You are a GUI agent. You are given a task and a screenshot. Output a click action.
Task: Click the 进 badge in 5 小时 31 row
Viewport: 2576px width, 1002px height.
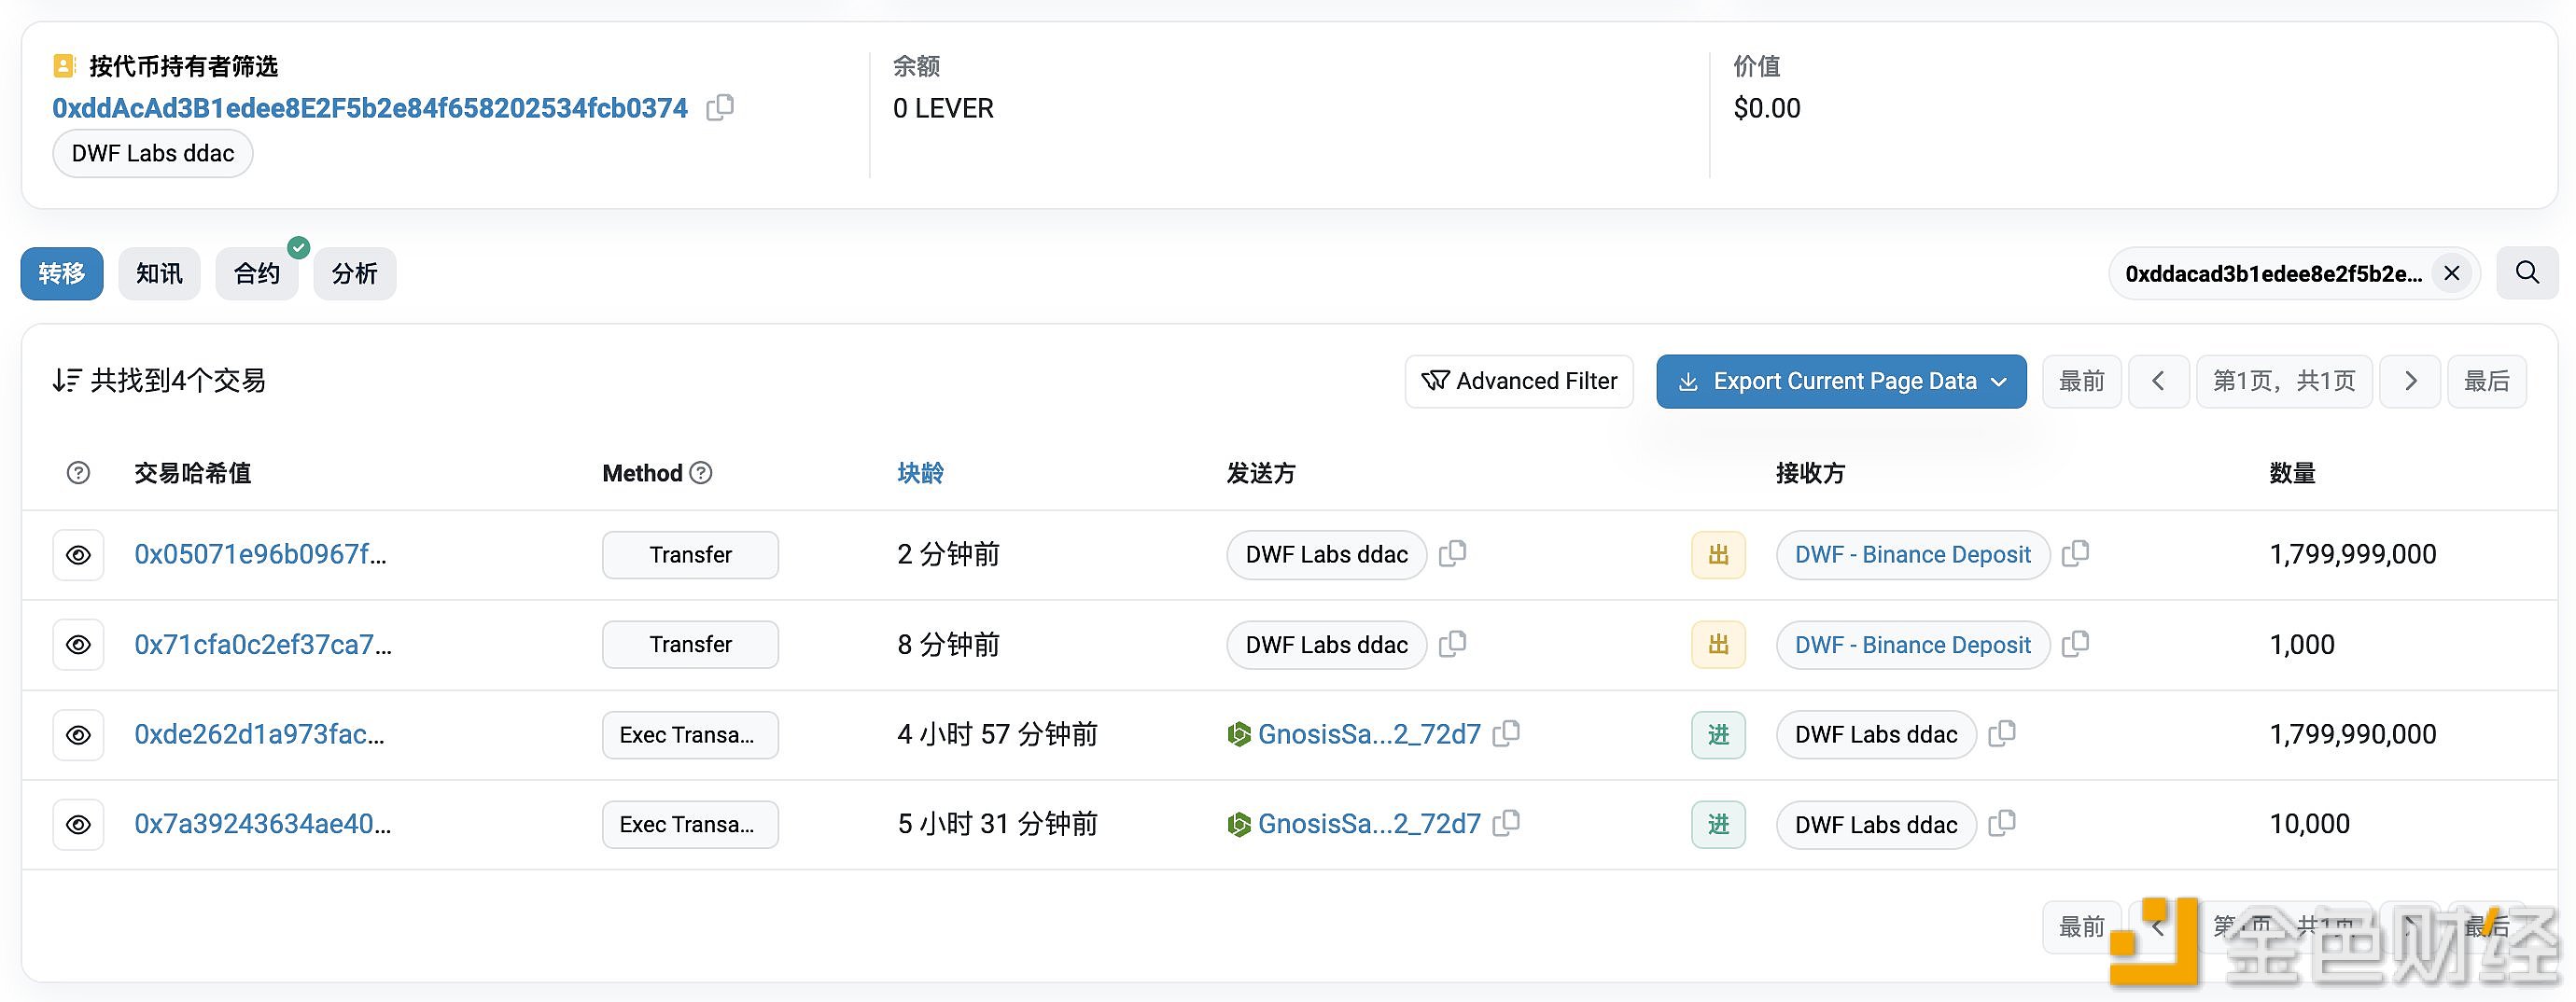point(1718,825)
